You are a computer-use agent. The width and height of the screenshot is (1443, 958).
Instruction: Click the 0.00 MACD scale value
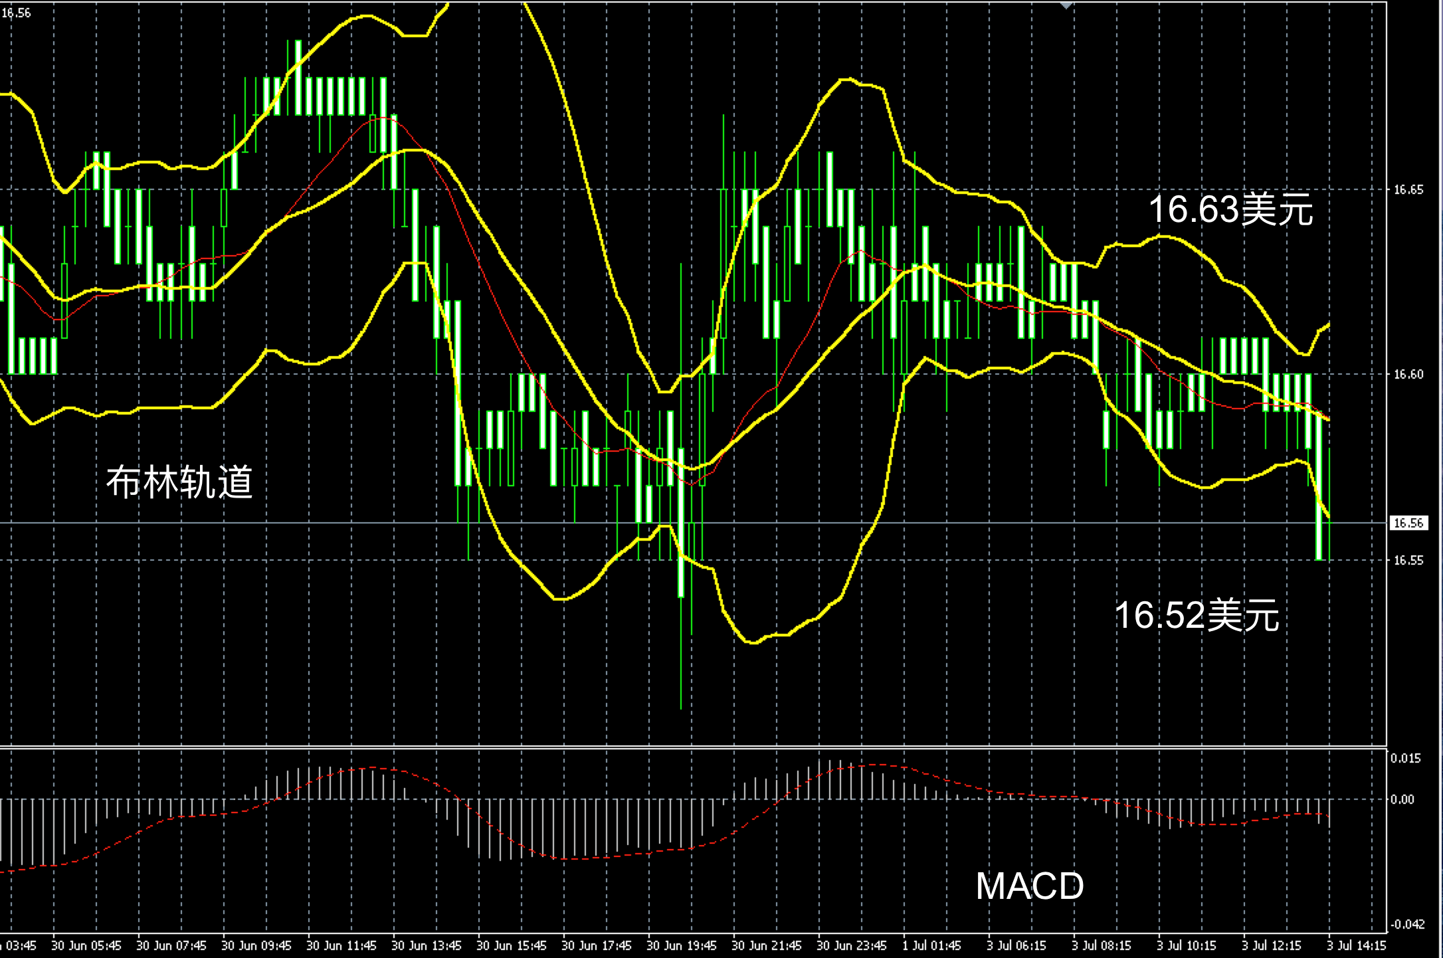pos(1402,799)
